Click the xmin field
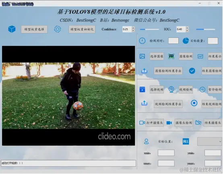 (x=166, y=153)
